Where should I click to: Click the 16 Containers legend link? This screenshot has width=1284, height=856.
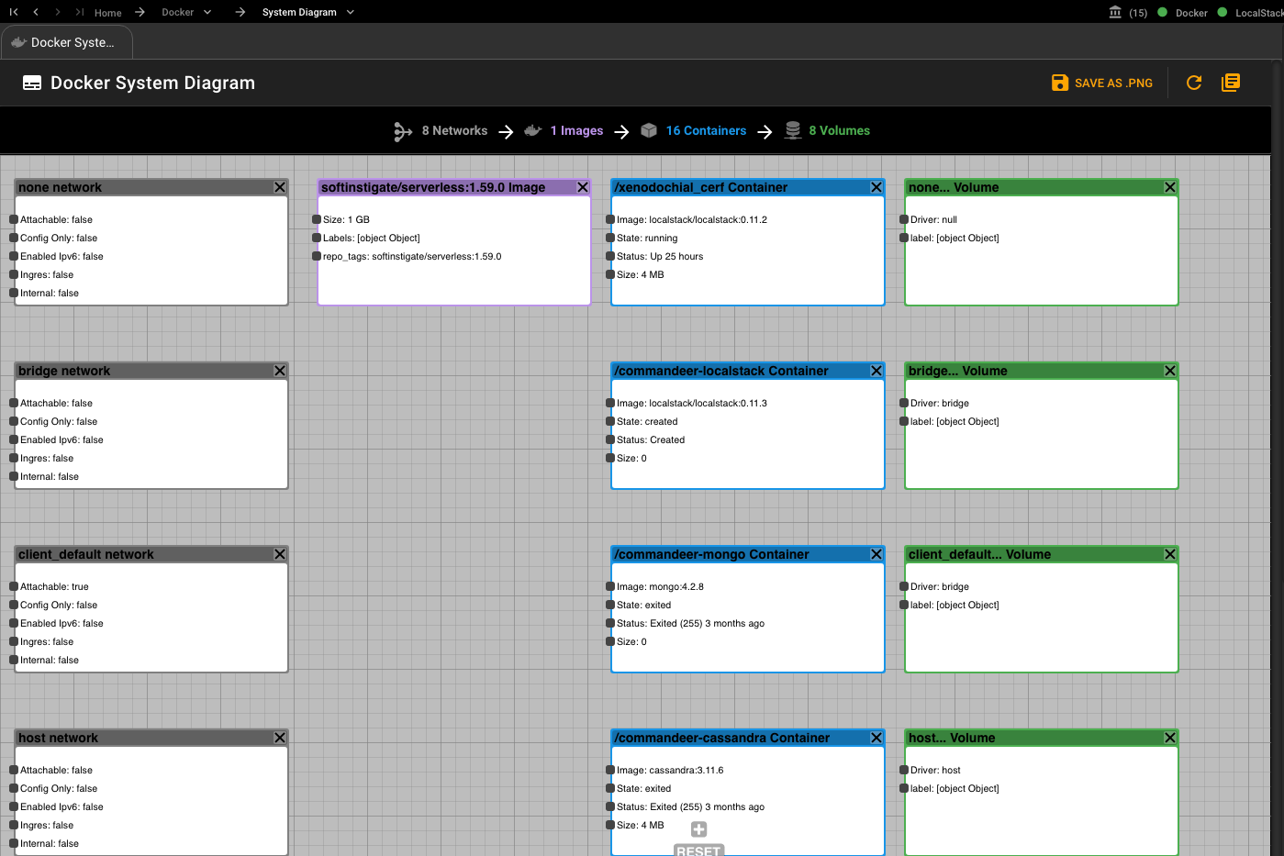[706, 130]
